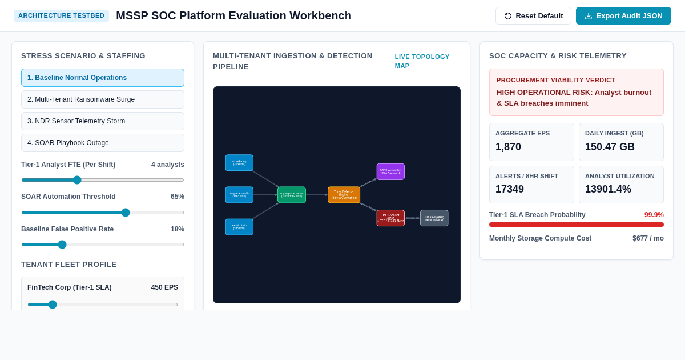685x360 pixels.
Task: Adjust the FinTech Corp EPS slider
Action: tap(103, 305)
